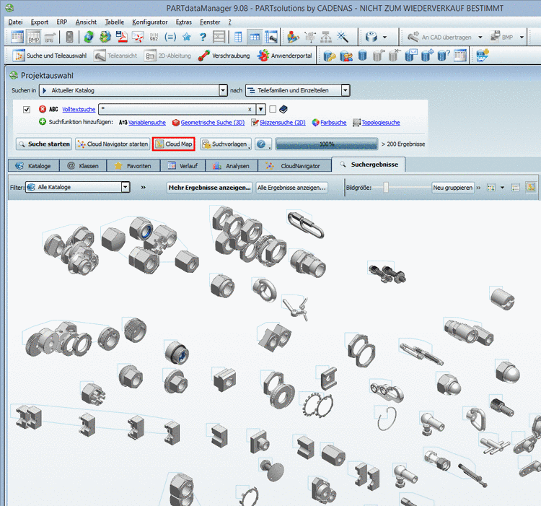541x506 pixels.
Task: Click the green-blue globe refresh icon
Action: 89,37
